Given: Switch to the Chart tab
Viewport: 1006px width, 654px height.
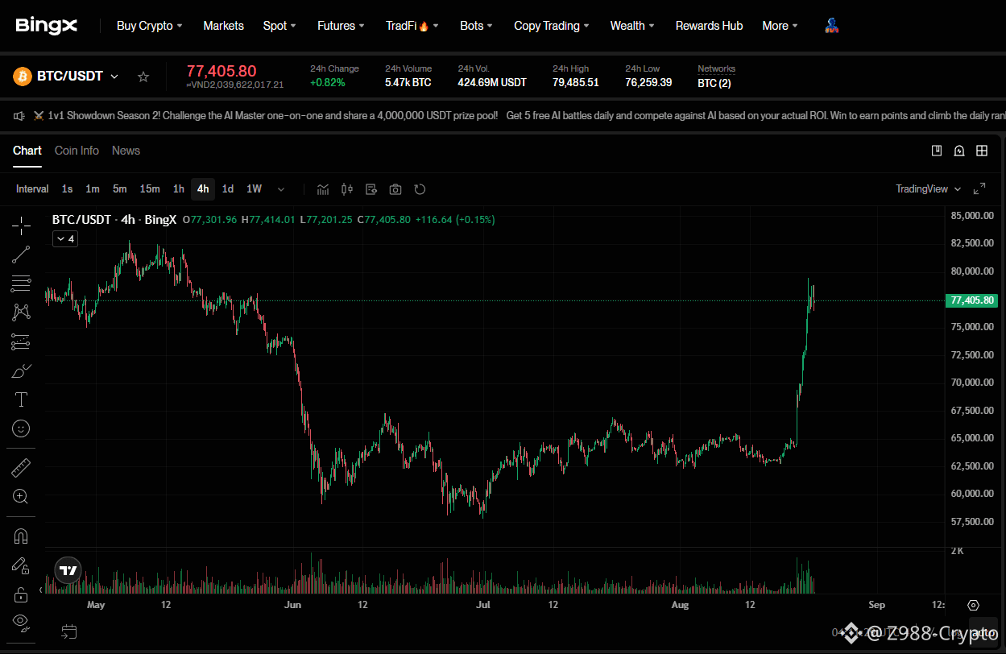Looking at the screenshot, I should pos(27,151).
